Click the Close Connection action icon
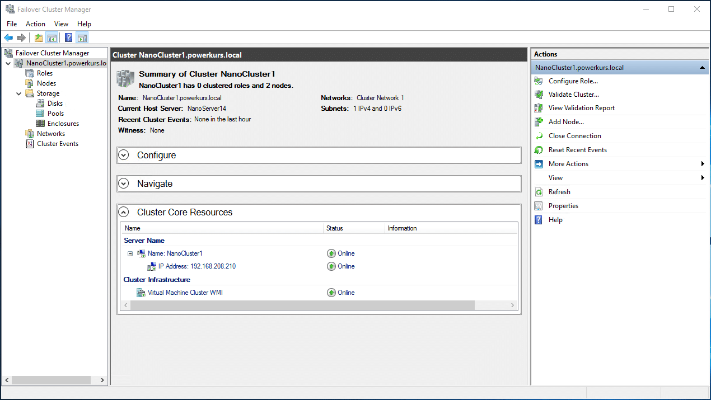Image resolution: width=711 pixels, height=400 pixels. tap(539, 136)
